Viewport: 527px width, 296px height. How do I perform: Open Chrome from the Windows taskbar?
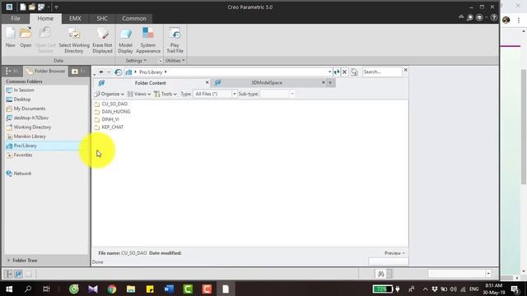point(112,289)
